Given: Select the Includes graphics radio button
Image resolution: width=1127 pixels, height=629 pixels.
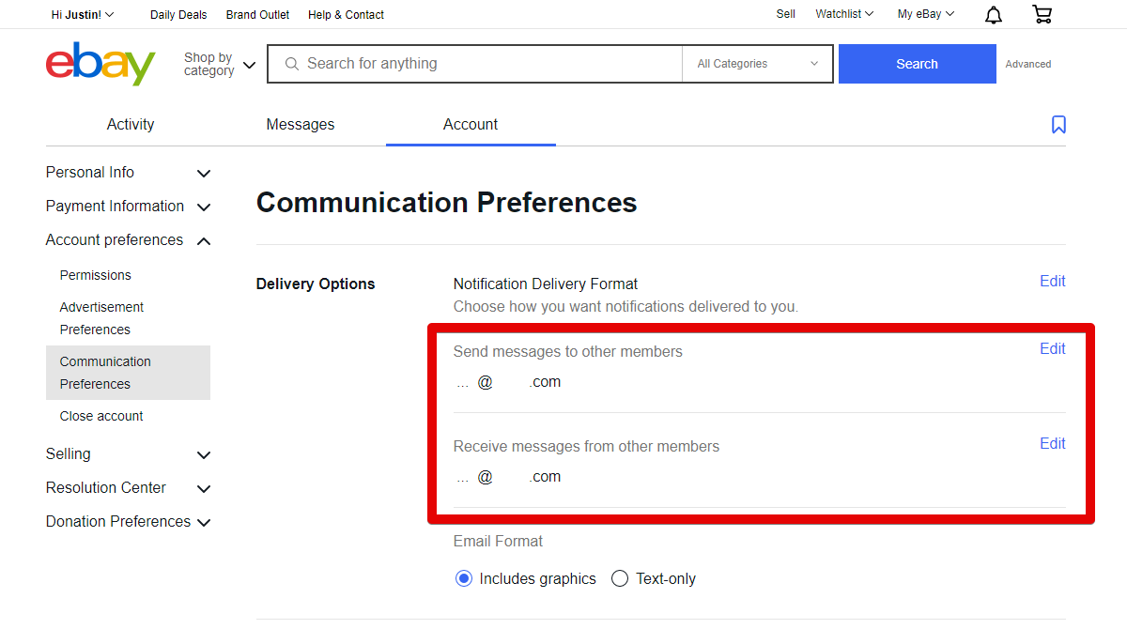Looking at the screenshot, I should coord(463,578).
